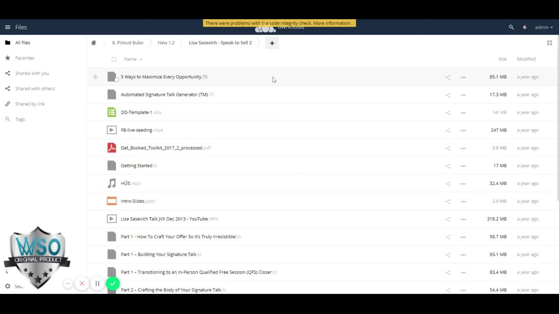Screen dimensions: 559x314
Task: Sort files by Name column header
Action: pos(130,59)
